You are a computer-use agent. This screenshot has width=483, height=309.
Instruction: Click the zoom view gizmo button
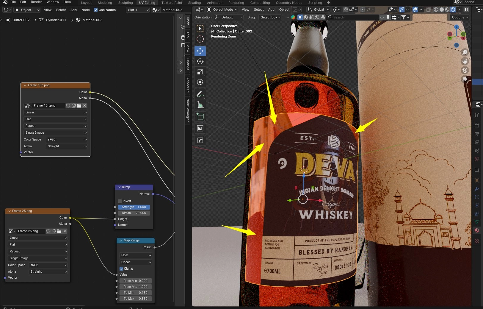tap(465, 52)
